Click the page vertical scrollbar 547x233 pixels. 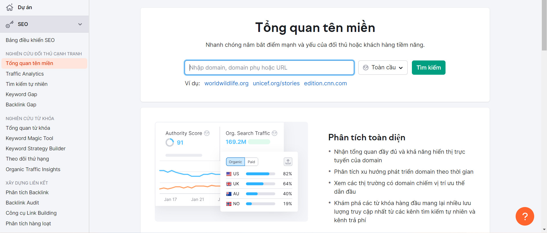coord(544,26)
